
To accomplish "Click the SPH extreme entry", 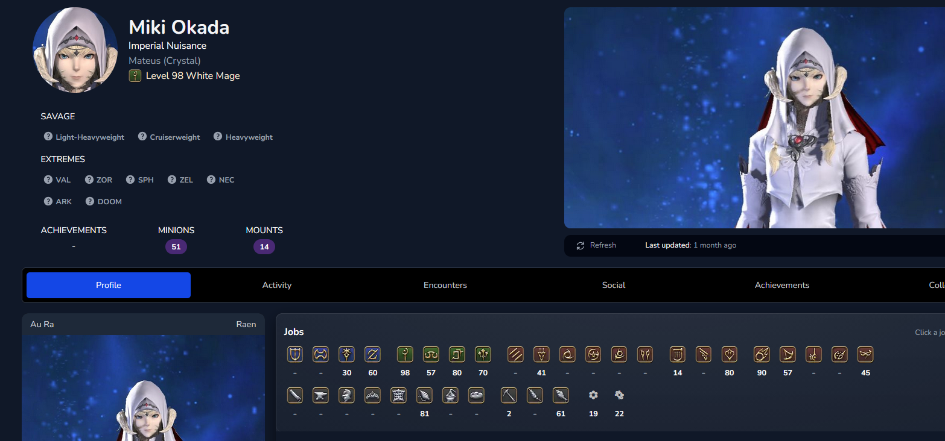I will pyautogui.click(x=139, y=180).
